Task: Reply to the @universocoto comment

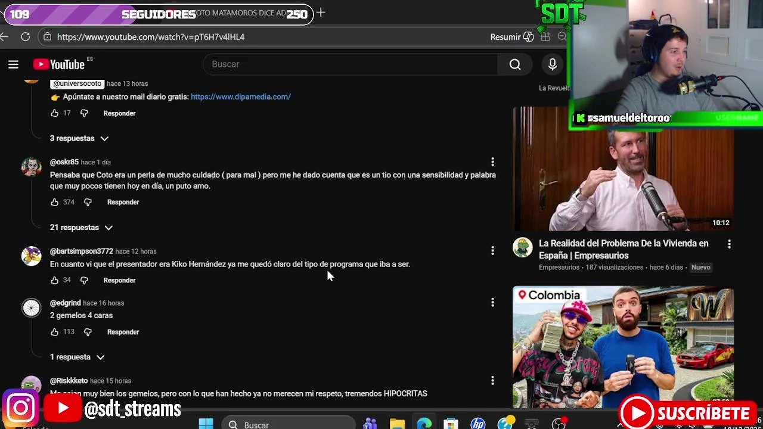Action: [x=119, y=113]
